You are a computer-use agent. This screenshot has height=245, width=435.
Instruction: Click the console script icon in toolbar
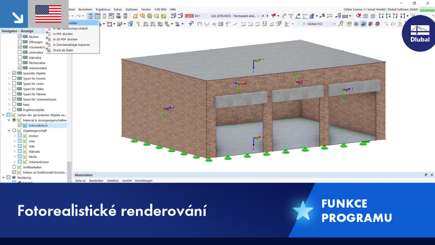pos(111,16)
